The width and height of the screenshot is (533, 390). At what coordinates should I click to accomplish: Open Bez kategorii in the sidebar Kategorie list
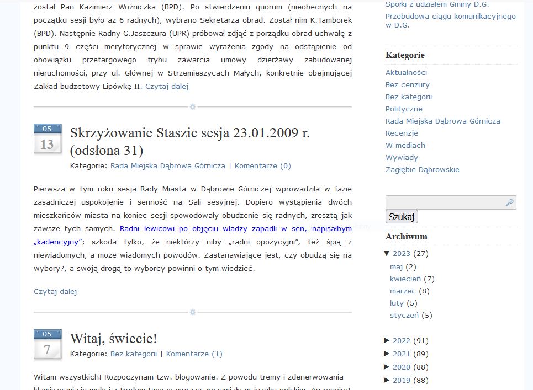click(409, 97)
